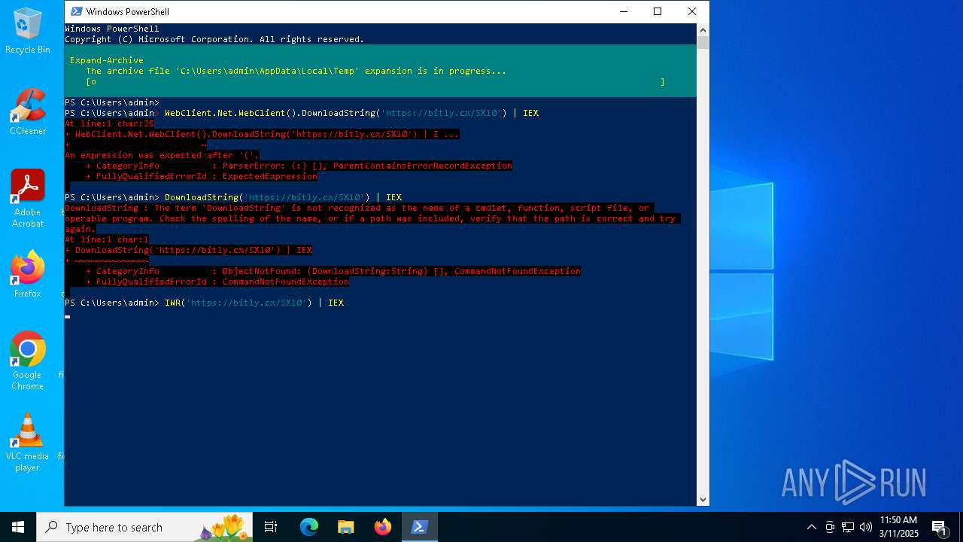Click the taskbar search box
Viewport: 963px width, 542px height.
click(x=144, y=527)
